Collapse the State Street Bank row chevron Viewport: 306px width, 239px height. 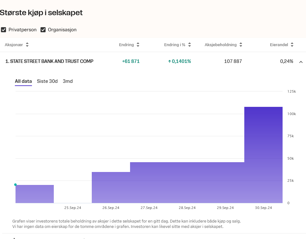[x=301, y=62]
